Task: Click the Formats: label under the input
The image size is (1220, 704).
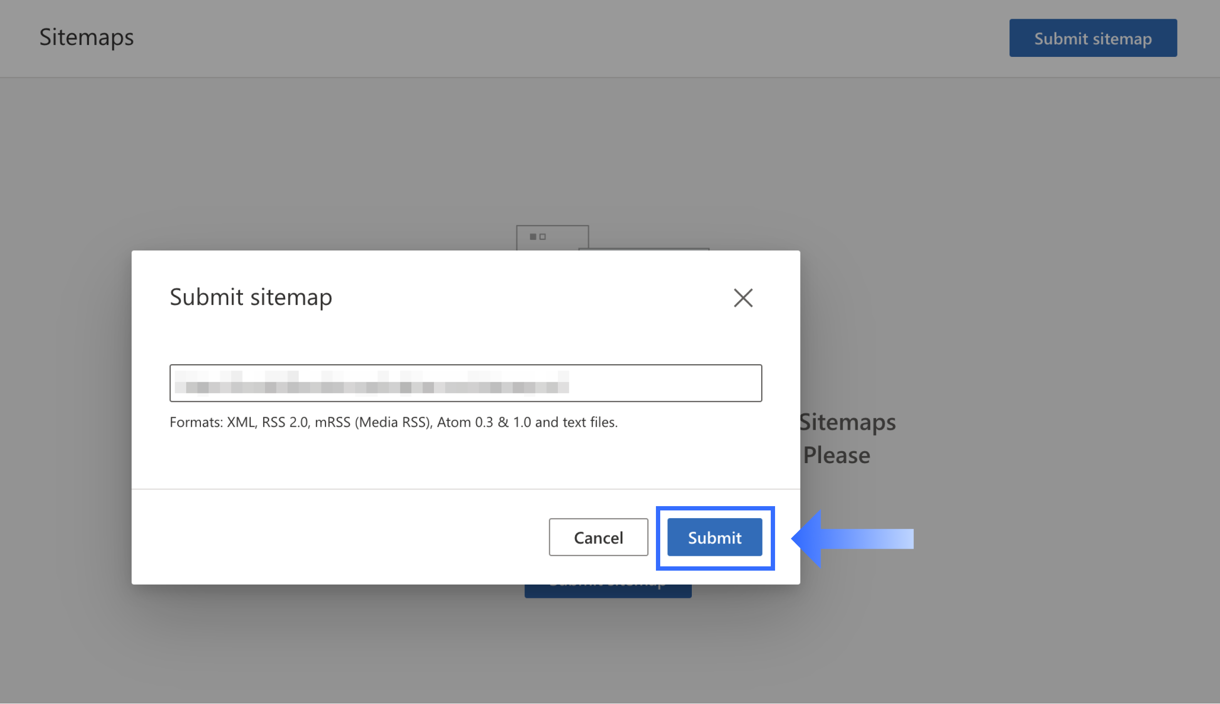Action: point(196,422)
